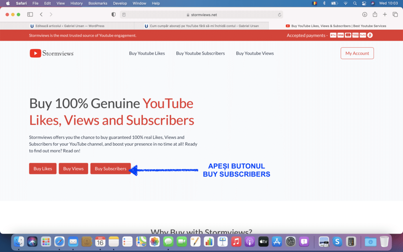Open the Downloads folder in the Dock
Image resolution: width=403 pixels, height=252 pixels.
(x=370, y=241)
